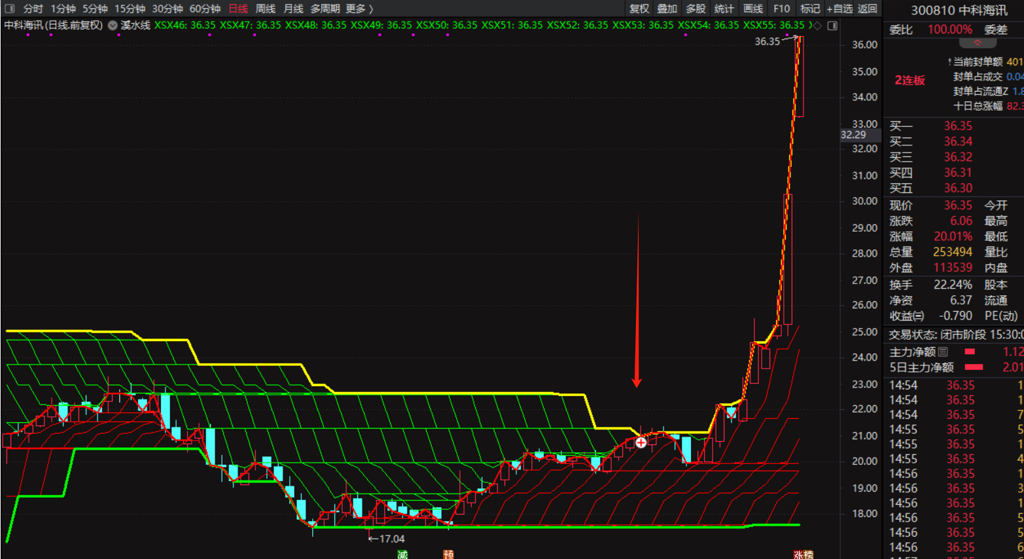Screen dimensions: 1024x559
Task: Open the F10 company info
Action: (x=781, y=9)
